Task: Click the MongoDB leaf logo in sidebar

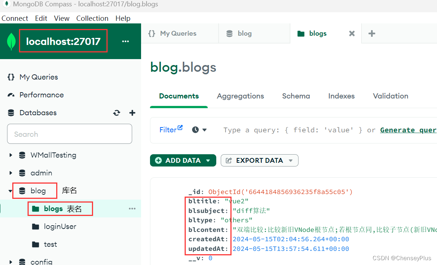Action: click(x=11, y=42)
